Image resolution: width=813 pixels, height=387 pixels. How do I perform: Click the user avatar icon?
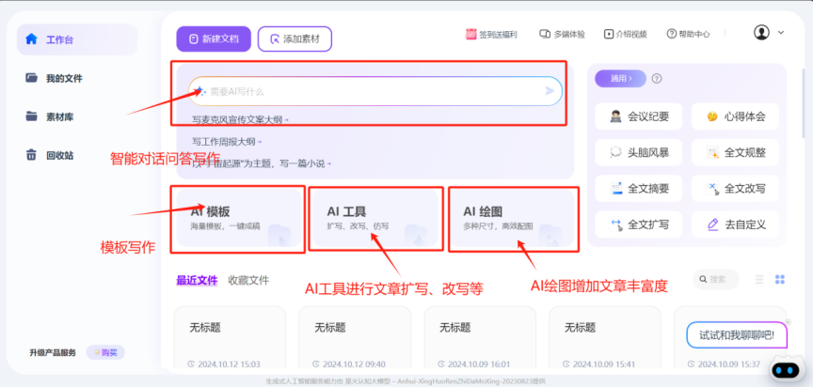tap(761, 33)
